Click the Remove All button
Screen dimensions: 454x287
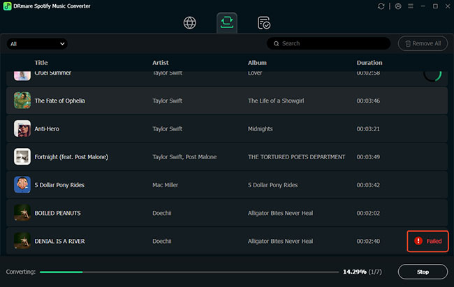(x=423, y=43)
